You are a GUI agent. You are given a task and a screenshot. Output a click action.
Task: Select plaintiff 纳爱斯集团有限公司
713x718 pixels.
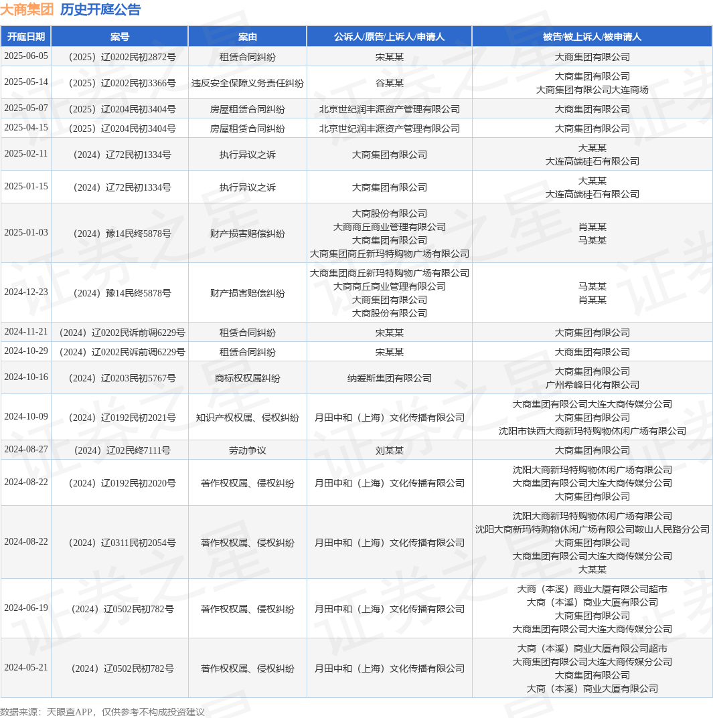[390, 378]
